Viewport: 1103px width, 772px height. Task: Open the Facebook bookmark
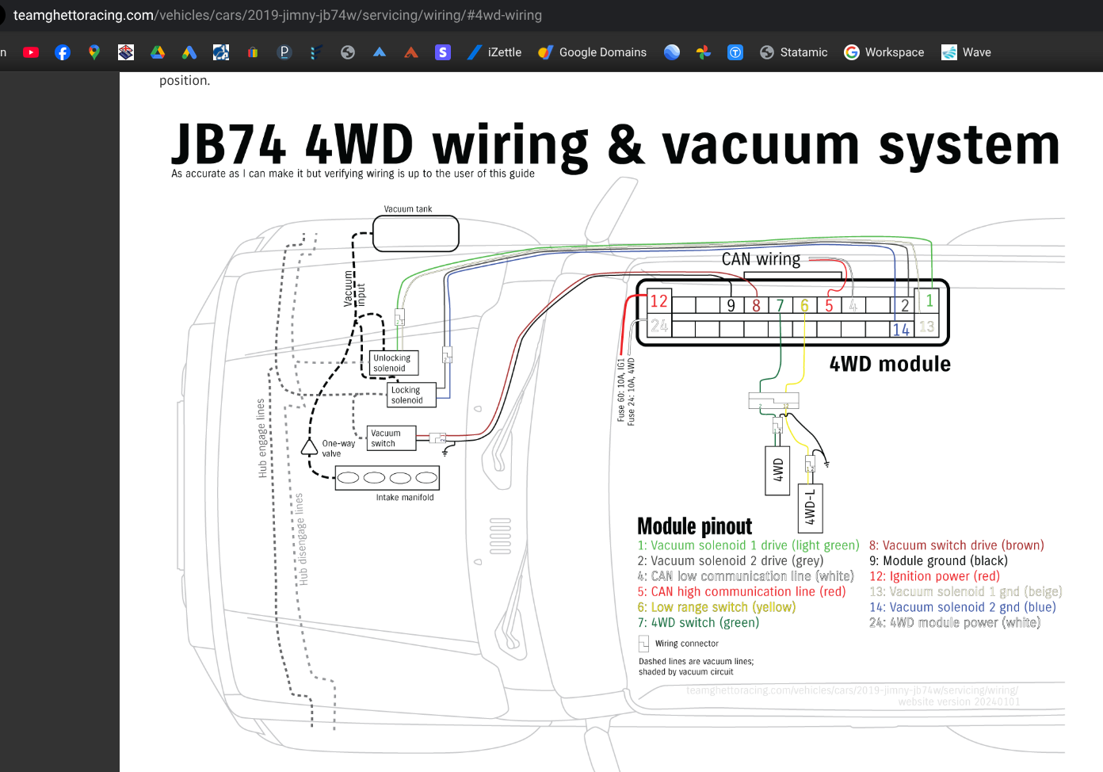63,52
